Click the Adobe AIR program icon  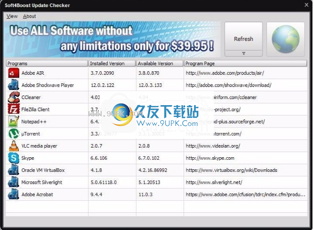14,73
